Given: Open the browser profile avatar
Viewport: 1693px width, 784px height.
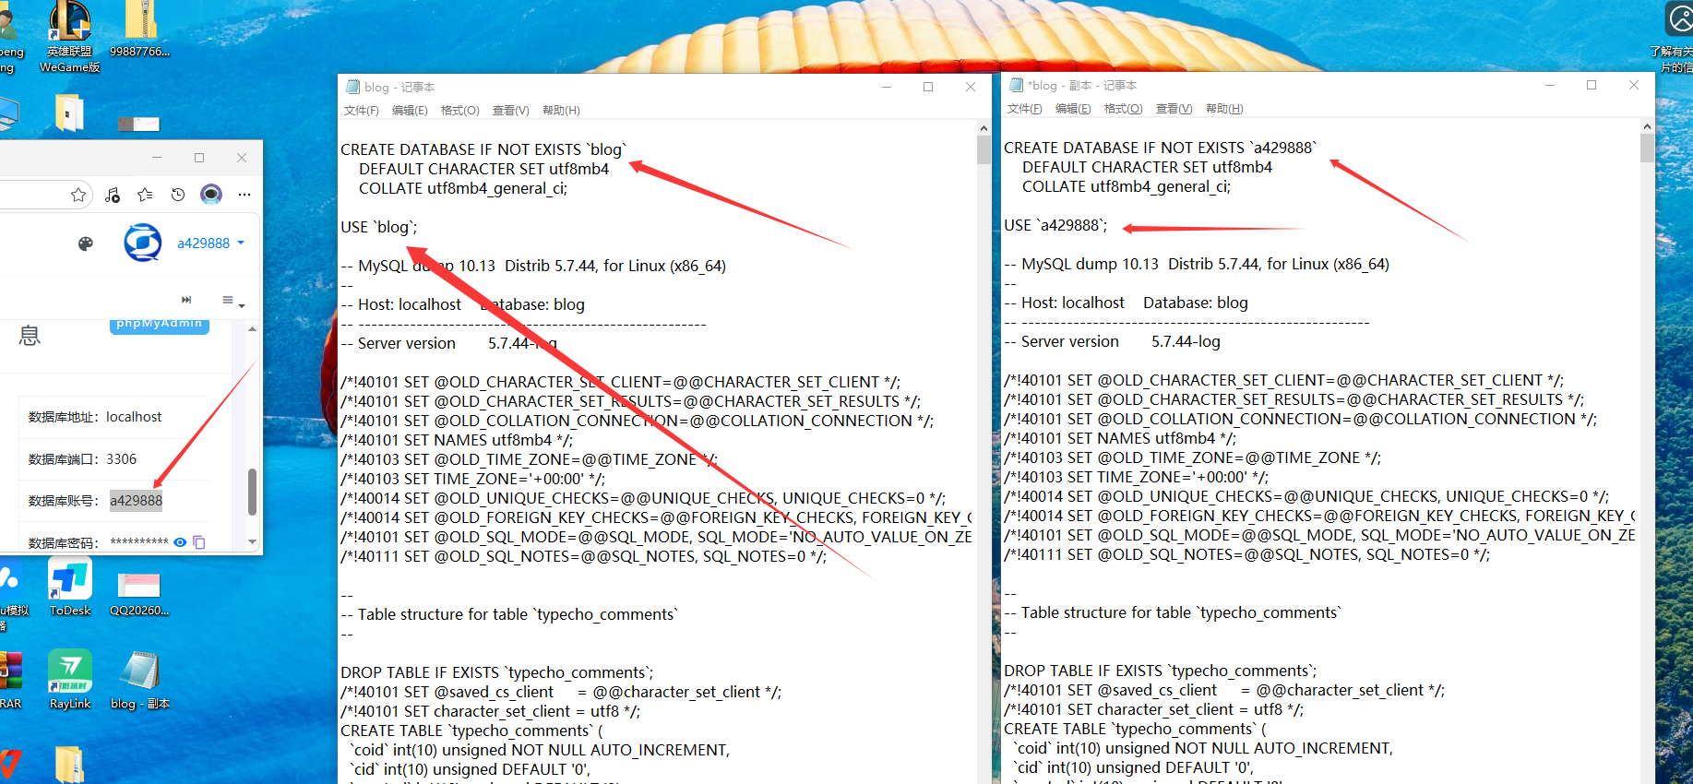Looking at the screenshot, I should click(211, 195).
